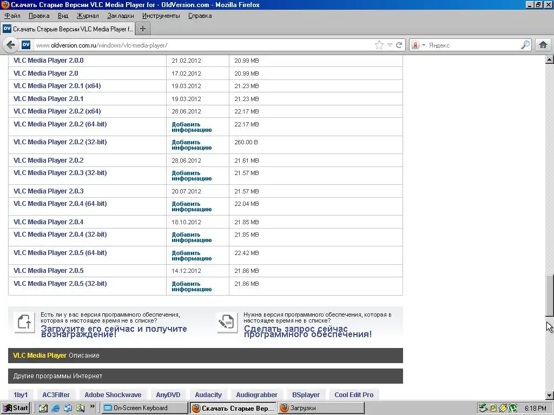
Task: Open the Инструменты menu
Action: [161, 16]
